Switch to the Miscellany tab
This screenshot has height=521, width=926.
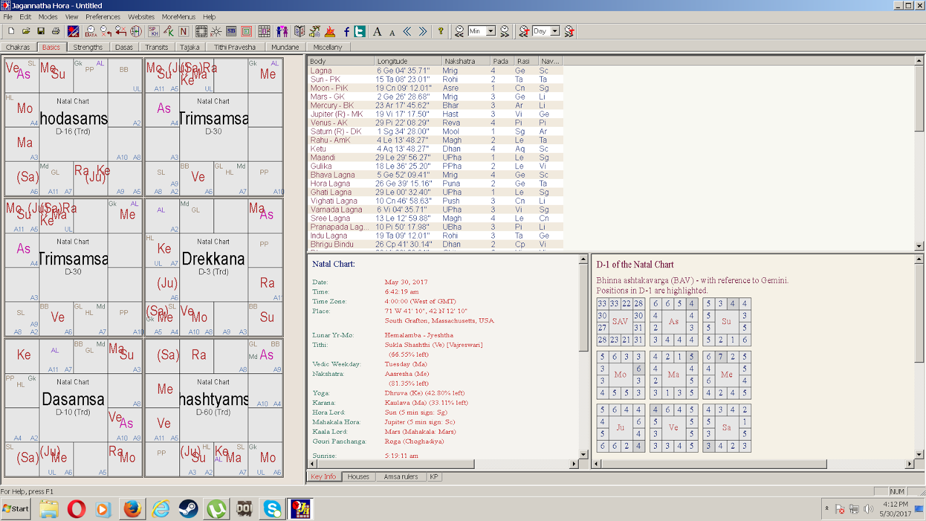[x=328, y=47]
